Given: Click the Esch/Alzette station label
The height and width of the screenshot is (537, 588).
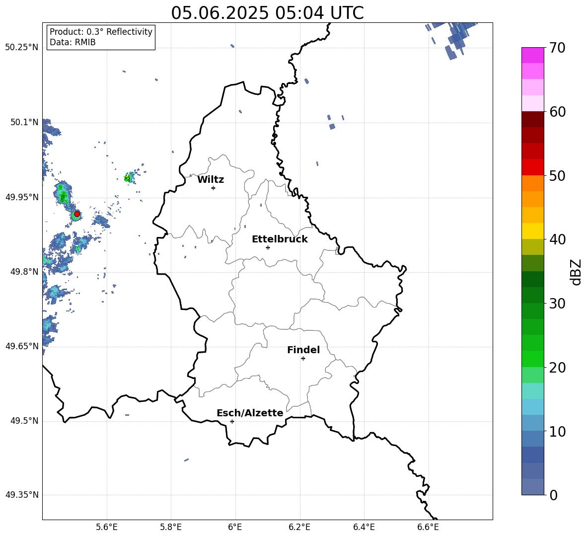Looking at the screenshot, I should tap(250, 413).
